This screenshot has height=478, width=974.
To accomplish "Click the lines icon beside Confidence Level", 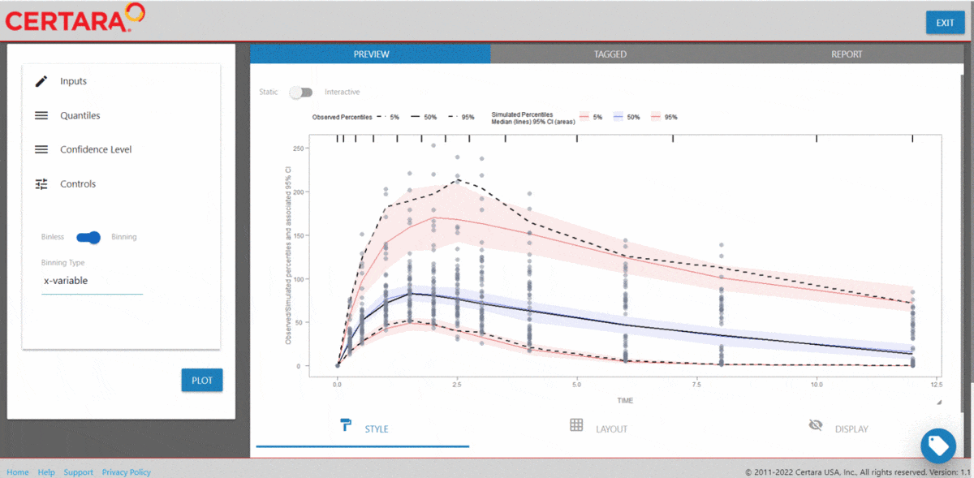I will (41, 149).
